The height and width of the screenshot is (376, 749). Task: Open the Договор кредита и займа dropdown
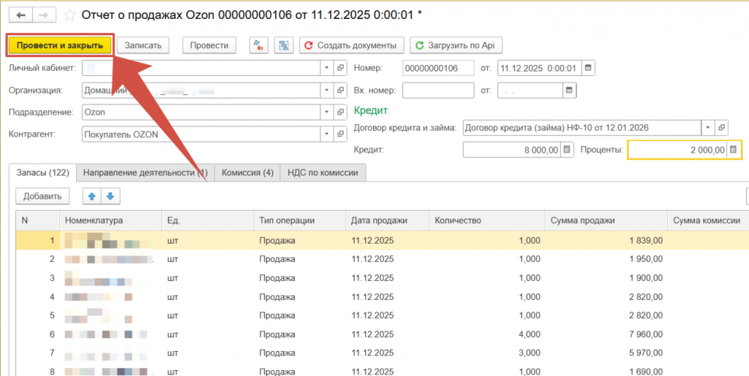click(707, 127)
